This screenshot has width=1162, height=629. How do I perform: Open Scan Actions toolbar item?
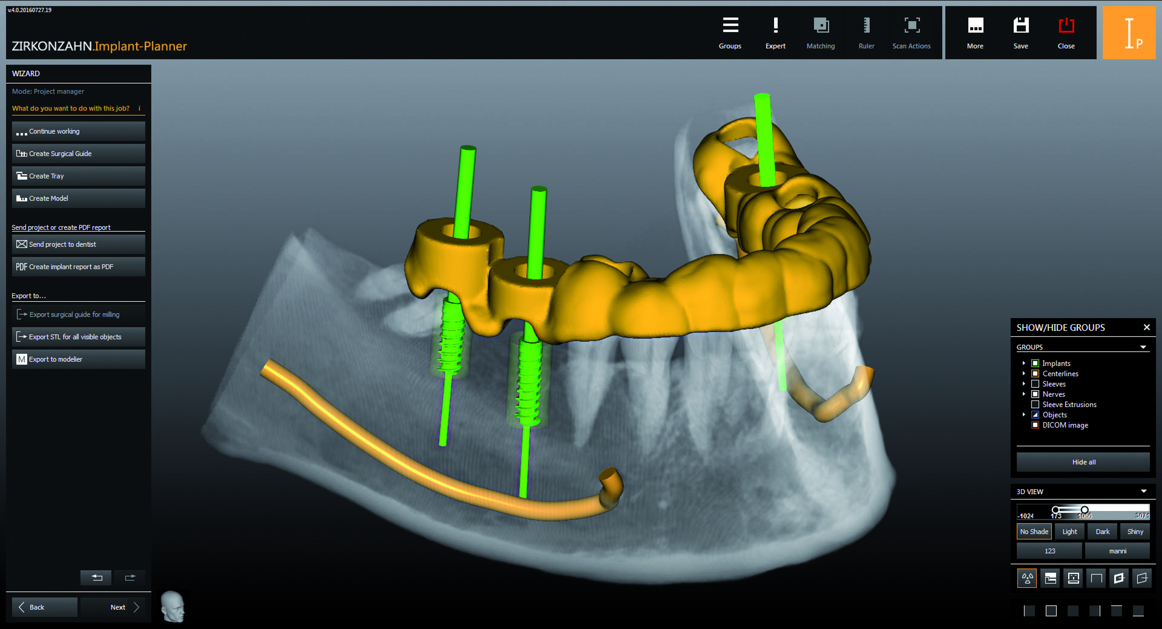coord(911,33)
